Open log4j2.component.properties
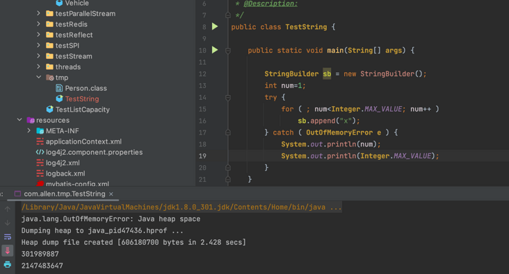This screenshot has width=509, height=274. pyautogui.click(x=94, y=152)
